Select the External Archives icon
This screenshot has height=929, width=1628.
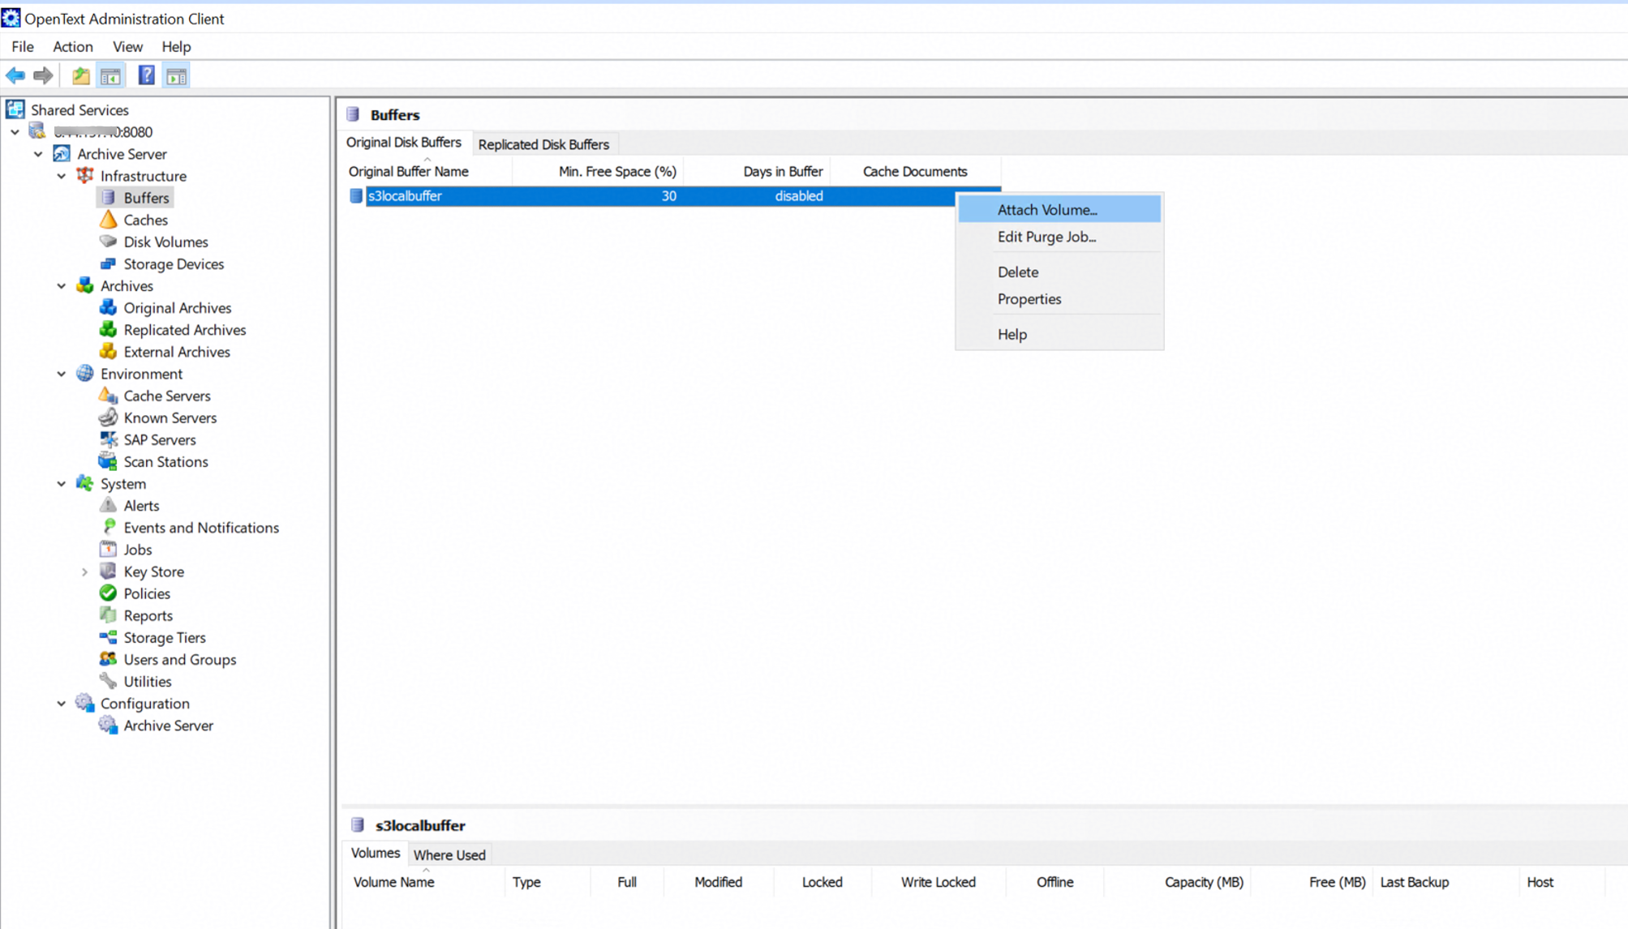108,352
